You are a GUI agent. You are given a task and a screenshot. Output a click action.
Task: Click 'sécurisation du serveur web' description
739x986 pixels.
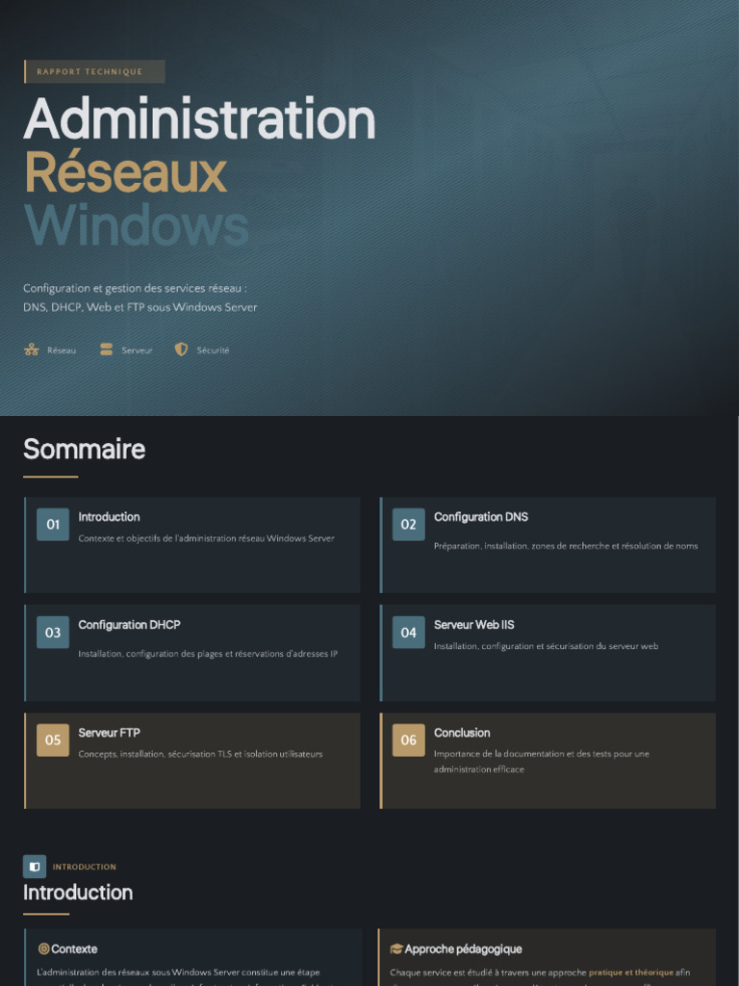547,646
